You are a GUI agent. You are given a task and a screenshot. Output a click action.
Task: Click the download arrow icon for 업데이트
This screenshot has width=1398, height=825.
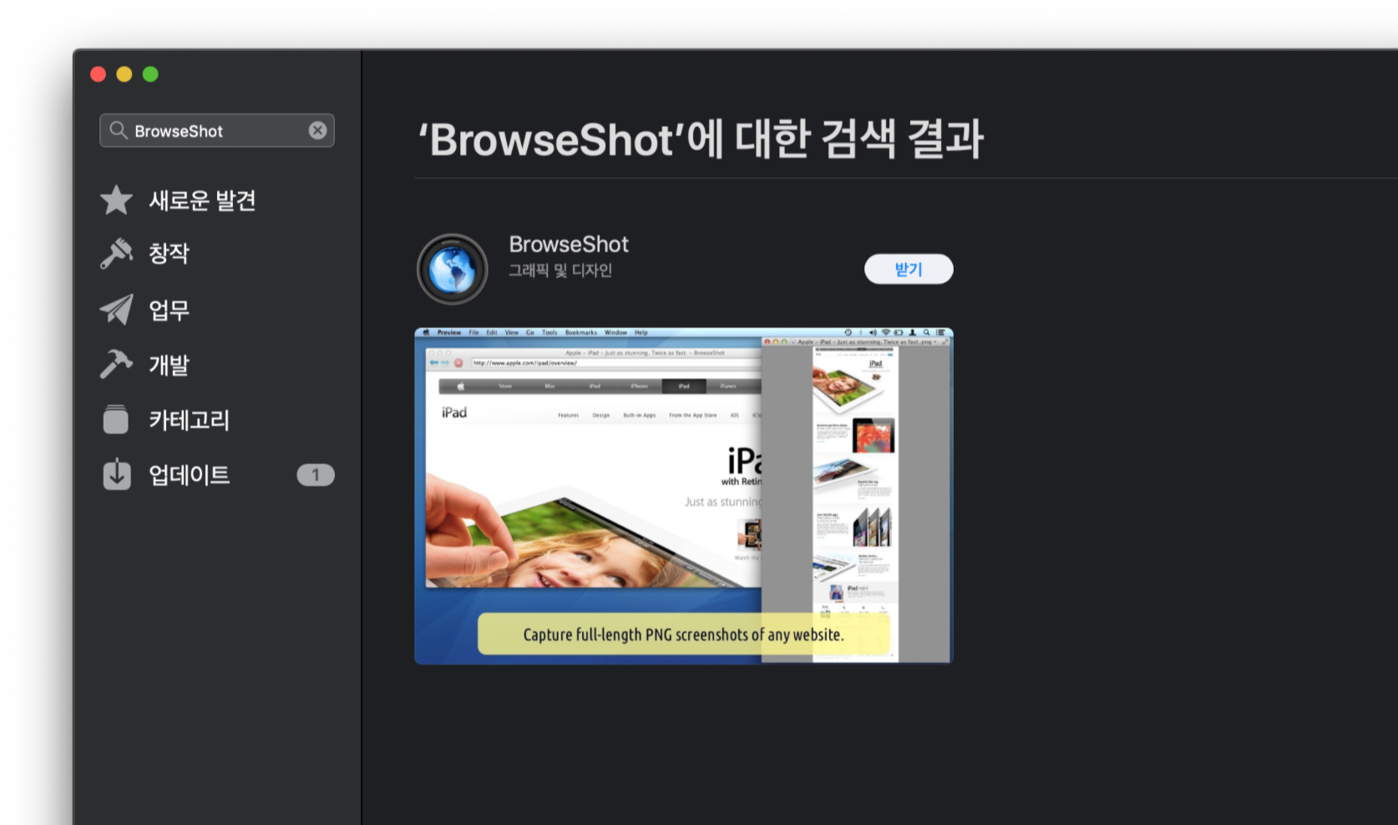click(117, 474)
